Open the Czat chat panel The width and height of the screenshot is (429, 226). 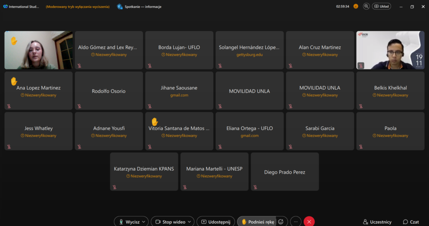411,222
